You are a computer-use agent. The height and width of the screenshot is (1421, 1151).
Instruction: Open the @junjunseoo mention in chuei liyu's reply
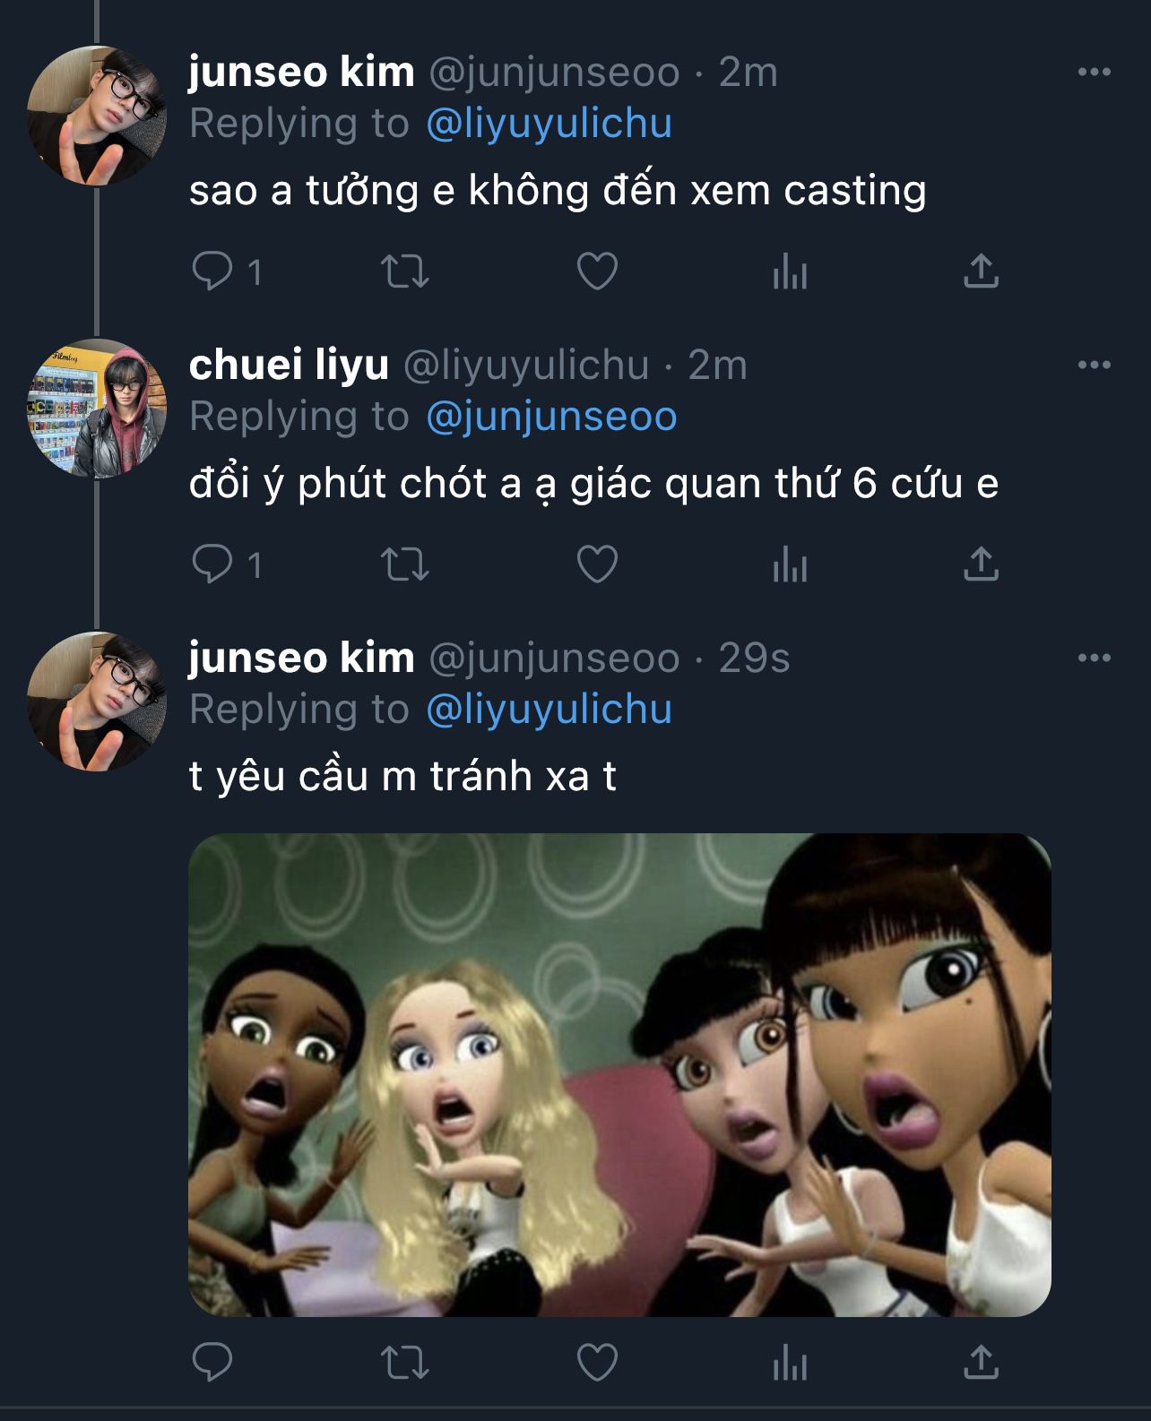pyautogui.click(x=551, y=417)
